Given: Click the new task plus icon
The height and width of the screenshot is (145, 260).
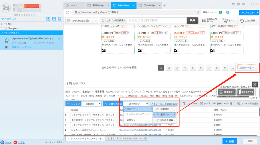Looking at the screenshot, I should pyautogui.click(x=54, y=19).
